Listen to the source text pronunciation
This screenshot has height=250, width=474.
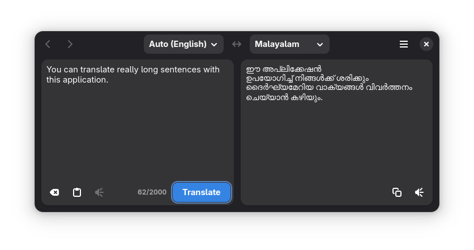pyautogui.click(x=99, y=192)
